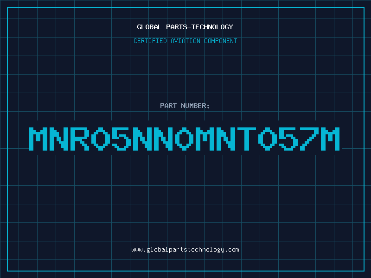
Task: Select the NUMBER: label text
Action: [195, 106]
